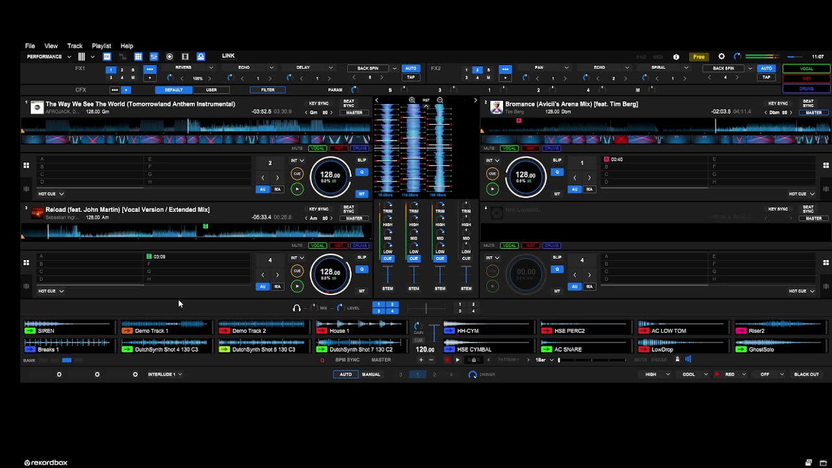
Task: Open the Track menu
Action: coord(75,46)
